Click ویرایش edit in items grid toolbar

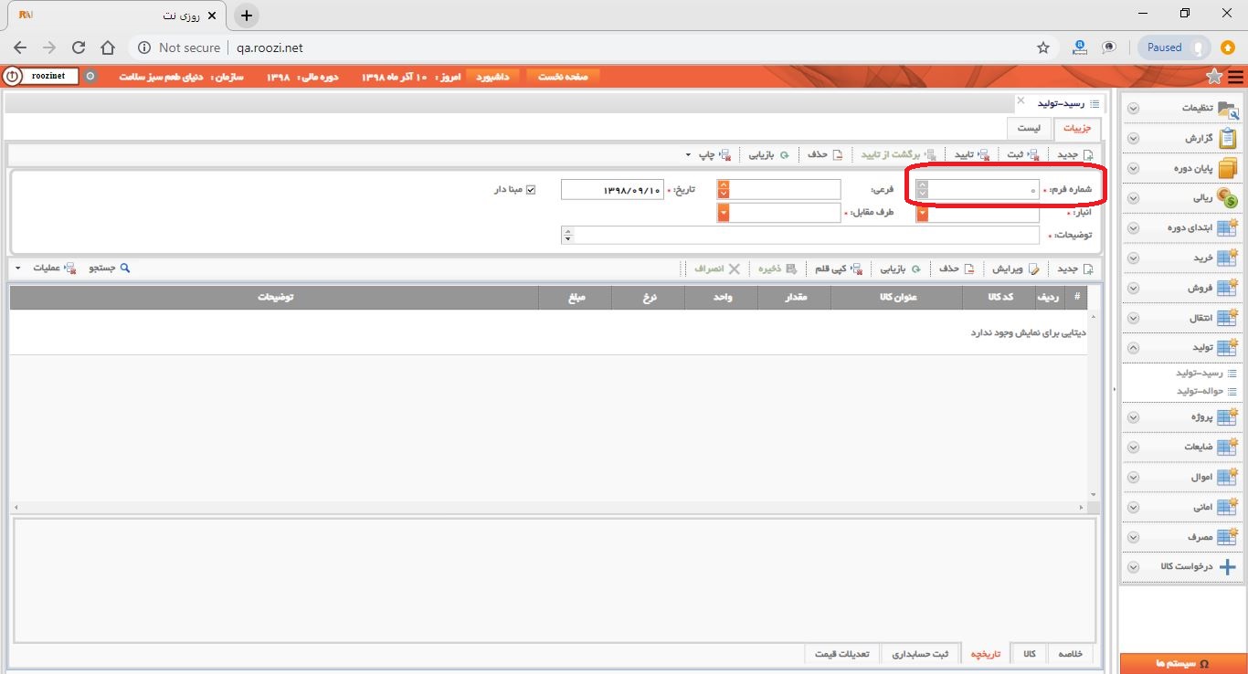pyautogui.click(x=1015, y=269)
